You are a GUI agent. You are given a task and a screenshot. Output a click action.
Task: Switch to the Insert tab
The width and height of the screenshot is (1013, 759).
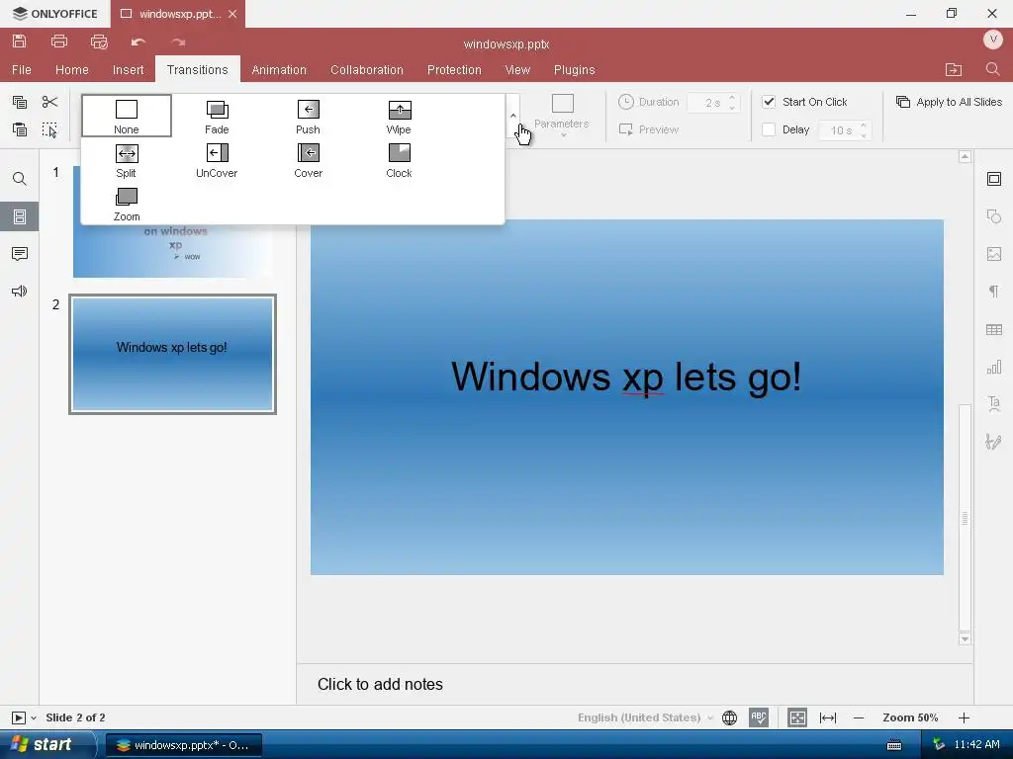pyautogui.click(x=128, y=70)
